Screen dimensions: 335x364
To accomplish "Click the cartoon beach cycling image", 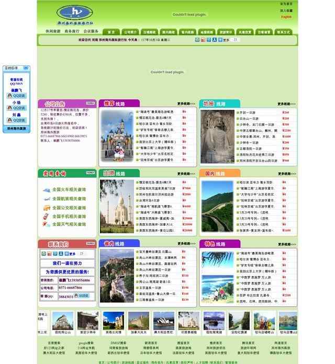I will (x=217, y=289).
